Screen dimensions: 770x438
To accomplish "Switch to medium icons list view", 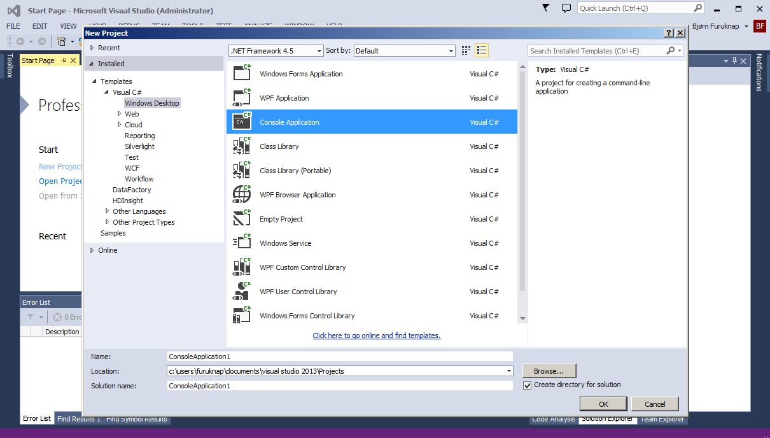I will click(x=482, y=50).
